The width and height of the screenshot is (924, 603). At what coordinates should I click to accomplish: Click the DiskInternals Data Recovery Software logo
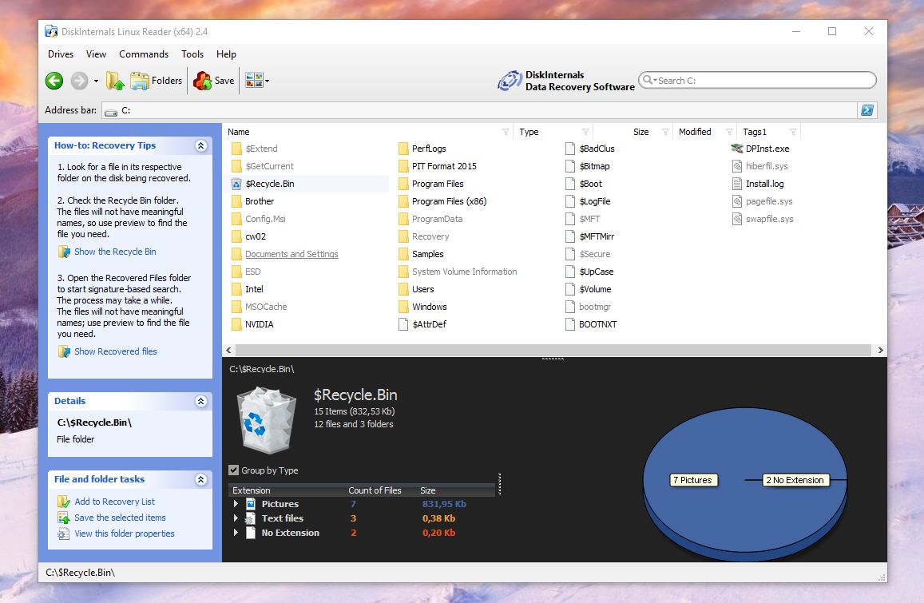(565, 81)
